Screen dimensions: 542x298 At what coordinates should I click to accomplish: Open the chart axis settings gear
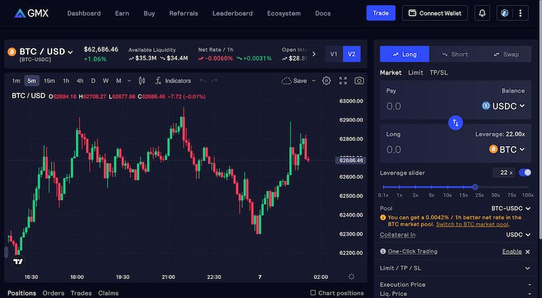point(351,276)
